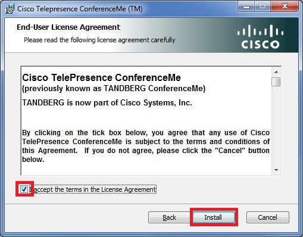Viewport: 303px width, 237px height.
Task: Minimize the ConferenceMe installer window
Action: pos(246,7)
